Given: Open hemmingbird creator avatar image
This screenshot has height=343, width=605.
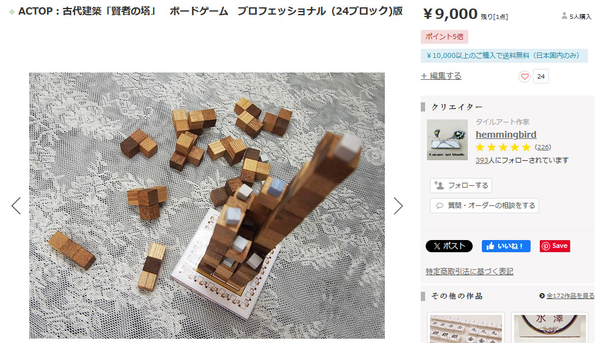Looking at the screenshot, I should tap(447, 140).
